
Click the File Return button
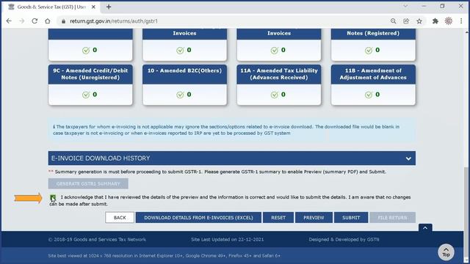point(392,218)
